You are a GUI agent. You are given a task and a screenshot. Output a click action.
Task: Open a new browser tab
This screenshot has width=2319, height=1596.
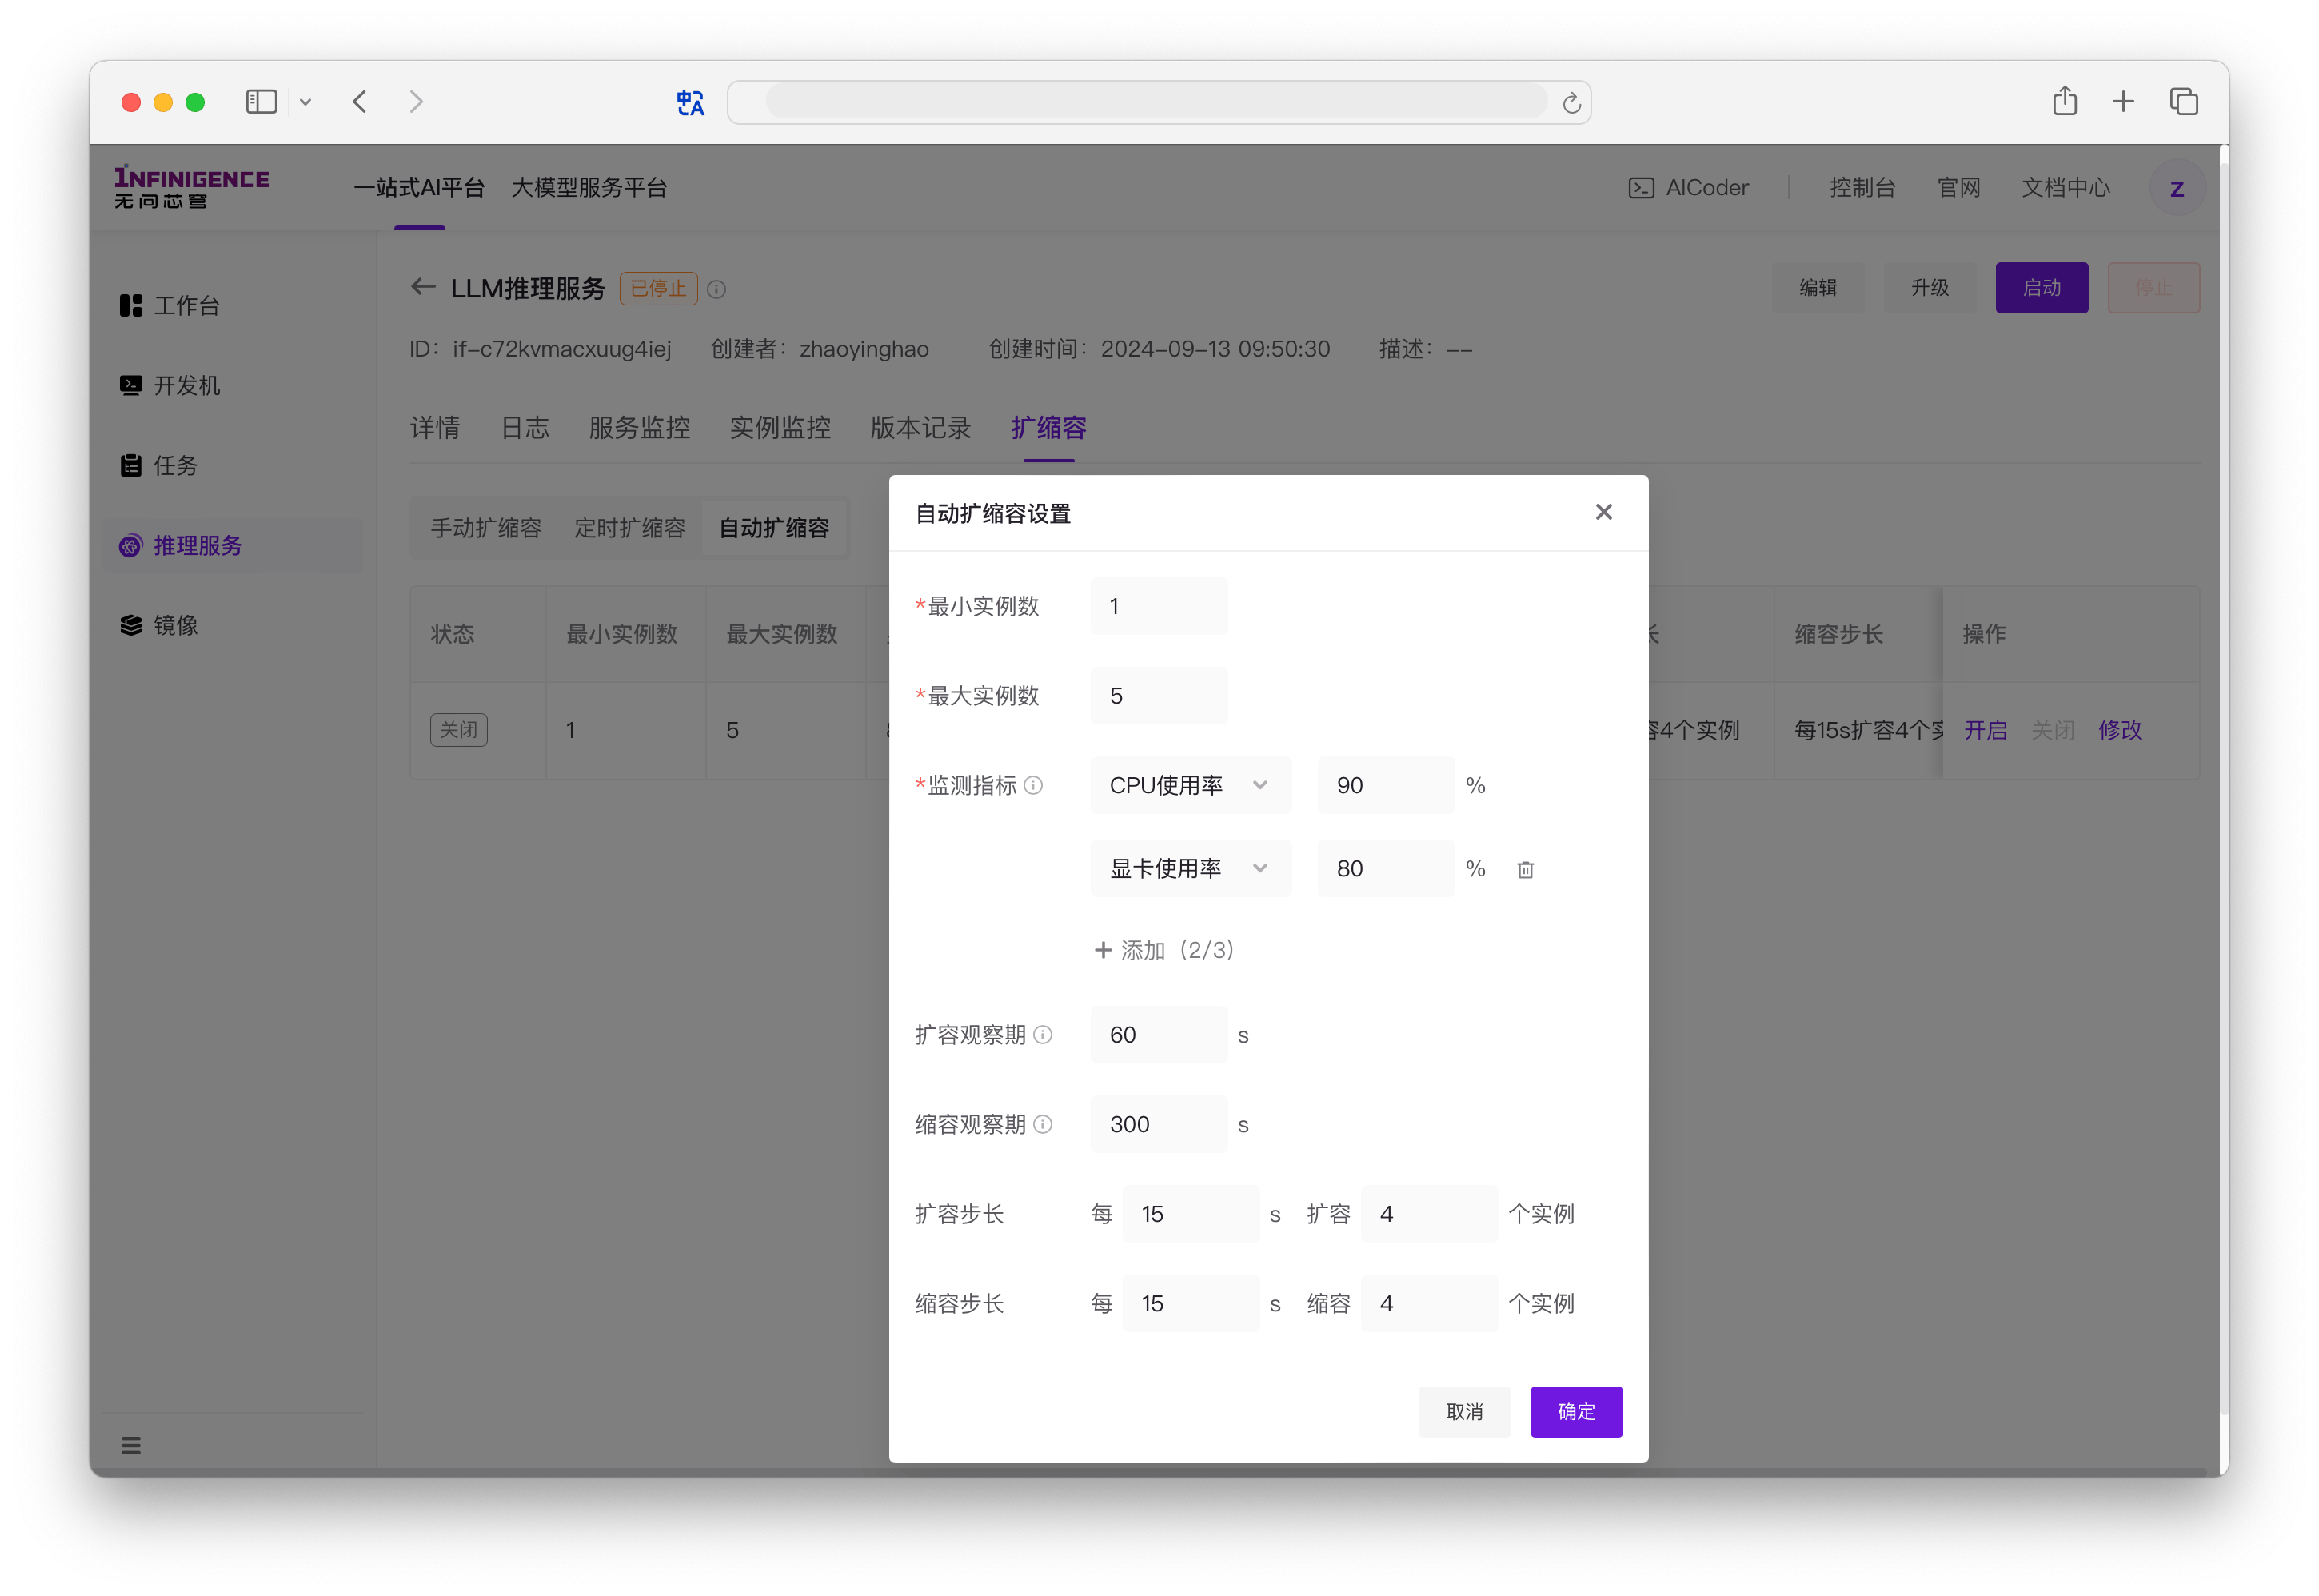point(2123,101)
